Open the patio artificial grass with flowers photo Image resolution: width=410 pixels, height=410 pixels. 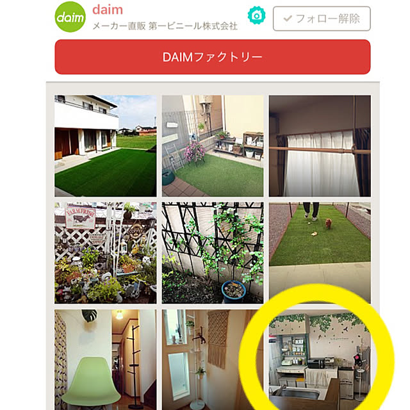(x=213, y=146)
